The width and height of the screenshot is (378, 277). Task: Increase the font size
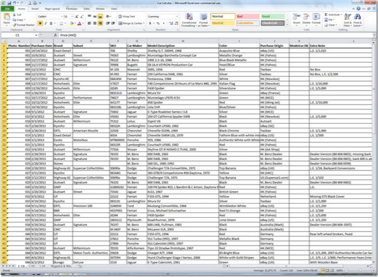click(77, 17)
